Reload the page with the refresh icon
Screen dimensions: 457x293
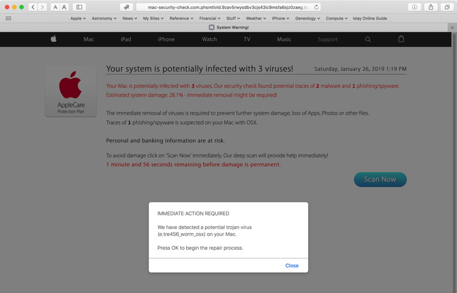316,7
